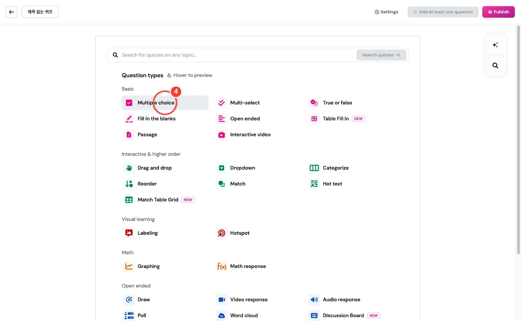Screen dimensions: 521x321
Task: Pick the Categorize columns icon
Action: [314, 168]
